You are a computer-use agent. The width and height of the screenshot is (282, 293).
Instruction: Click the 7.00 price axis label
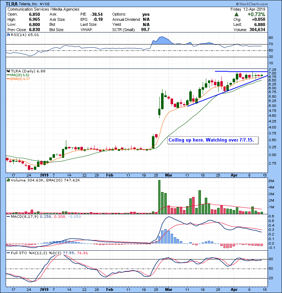coord(272,73)
